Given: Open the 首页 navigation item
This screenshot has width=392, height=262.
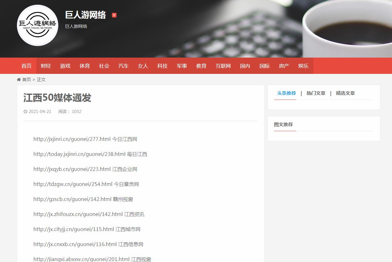Looking at the screenshot, I should click(x=27, y=66).
